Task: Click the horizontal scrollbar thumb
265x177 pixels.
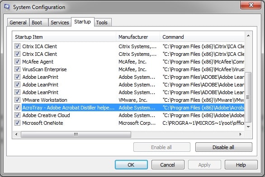Action: pos(76,134)
